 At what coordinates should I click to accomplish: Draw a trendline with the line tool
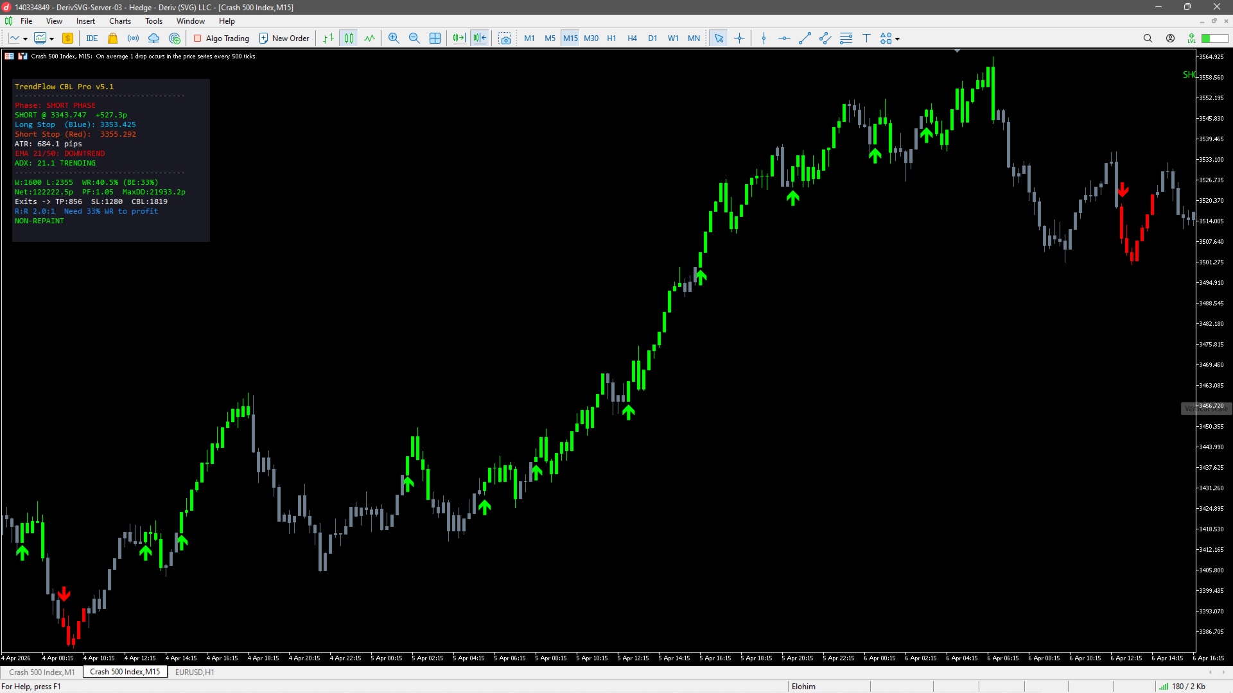tap(805, 38)
